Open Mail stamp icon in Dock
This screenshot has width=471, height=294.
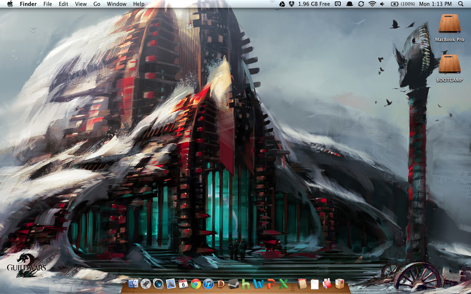[171, 284]
